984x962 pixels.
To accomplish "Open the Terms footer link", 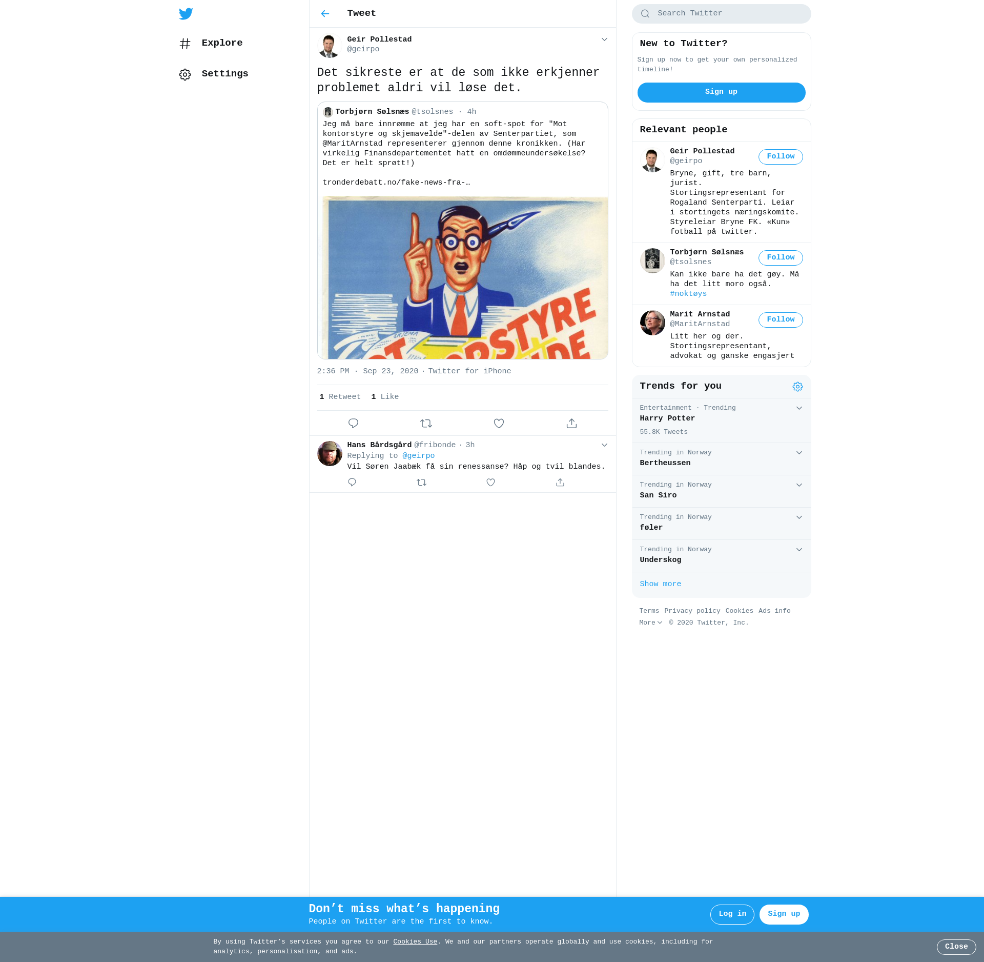I will click(x=649, y=611).
